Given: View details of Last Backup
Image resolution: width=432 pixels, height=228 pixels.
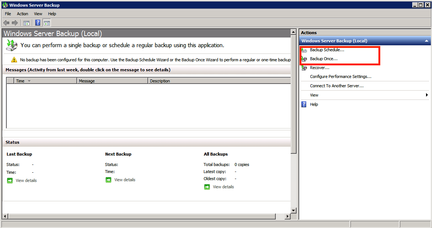Looking at the screenshot, I should (26, 180).
